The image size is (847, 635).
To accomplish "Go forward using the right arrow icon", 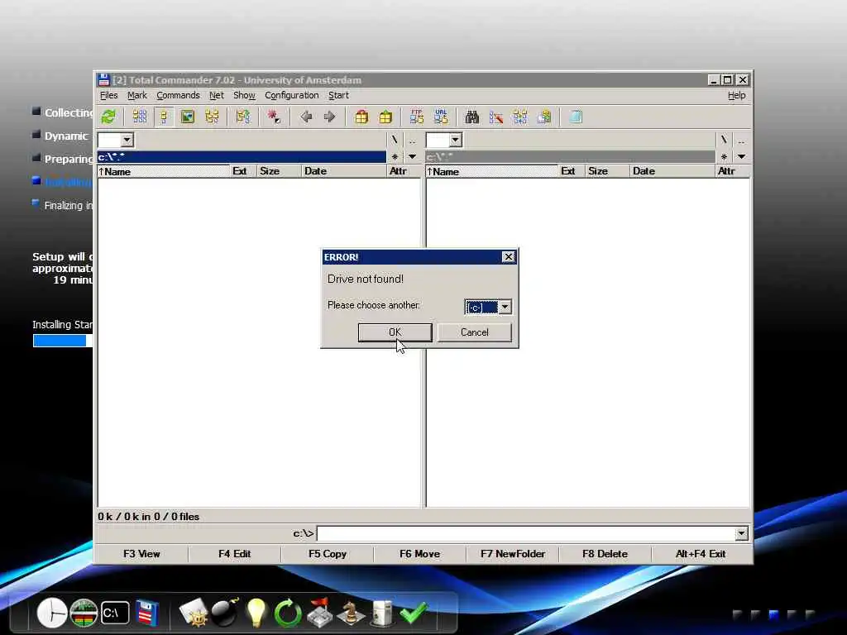I will pyautogui.click(x=329, y=117).
